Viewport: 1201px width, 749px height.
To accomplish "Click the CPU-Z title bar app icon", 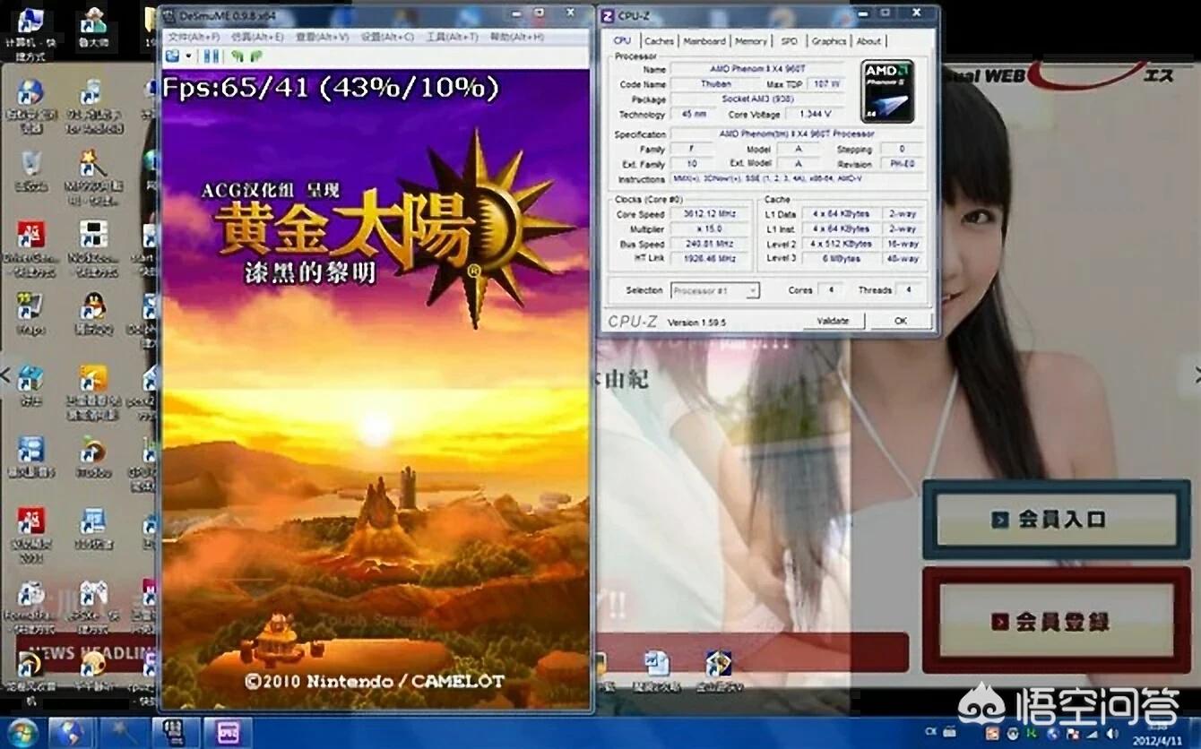I will (x=608, y=15).
